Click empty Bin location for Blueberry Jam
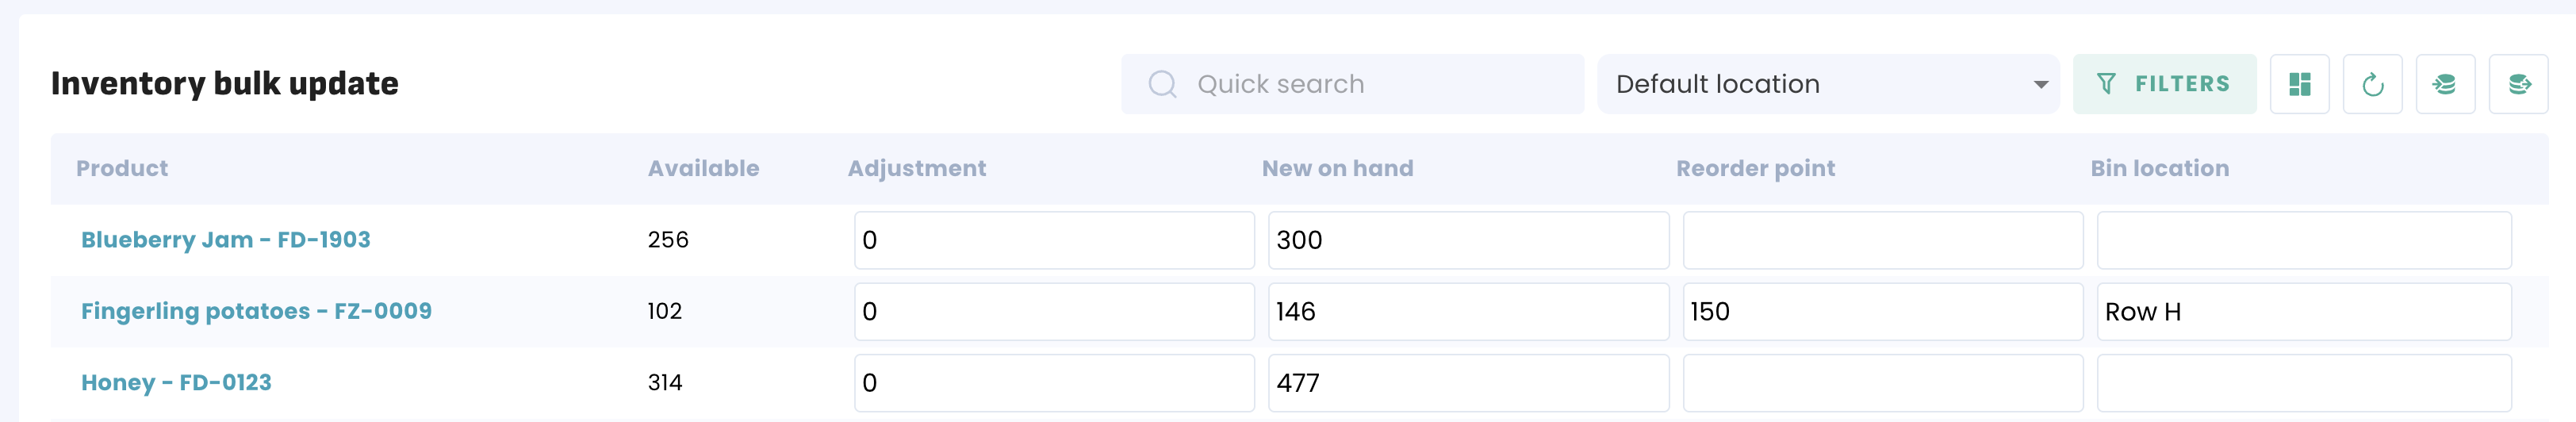Viewport: 2576px width, 422px height. pyautogui.click(x=2303, y=240)
